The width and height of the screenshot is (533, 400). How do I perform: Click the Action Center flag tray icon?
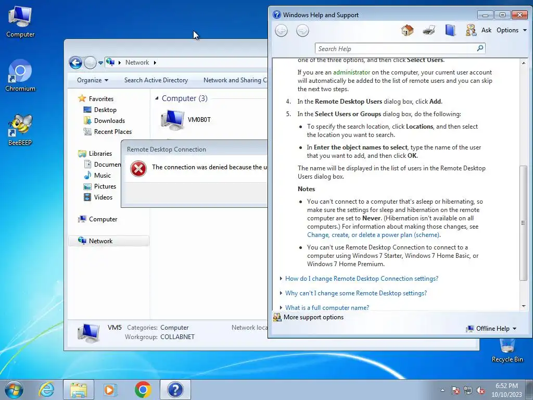[455, 390]
